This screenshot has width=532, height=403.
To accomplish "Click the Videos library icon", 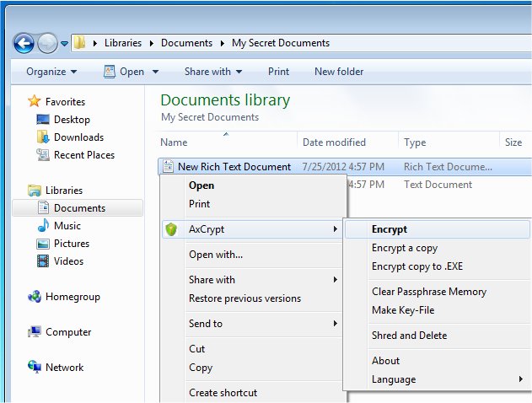I will (43, 261).
